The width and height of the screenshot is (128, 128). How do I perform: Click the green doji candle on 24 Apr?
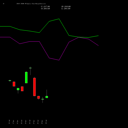point(30,68)
